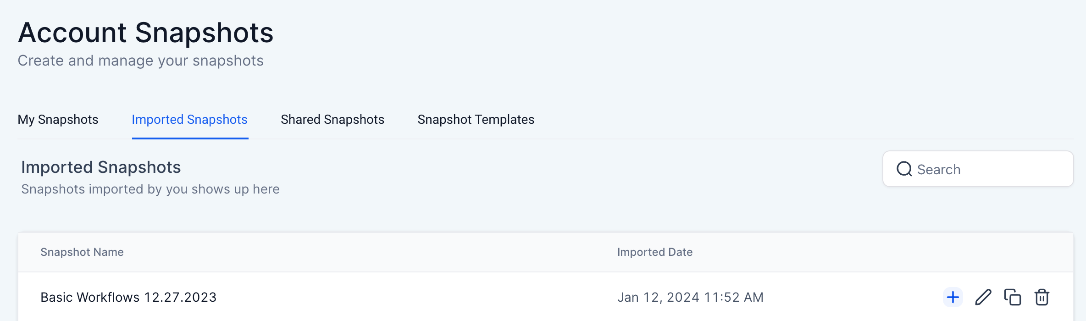Click the copy icon in the snapshot row

(x=1012, y=297)
